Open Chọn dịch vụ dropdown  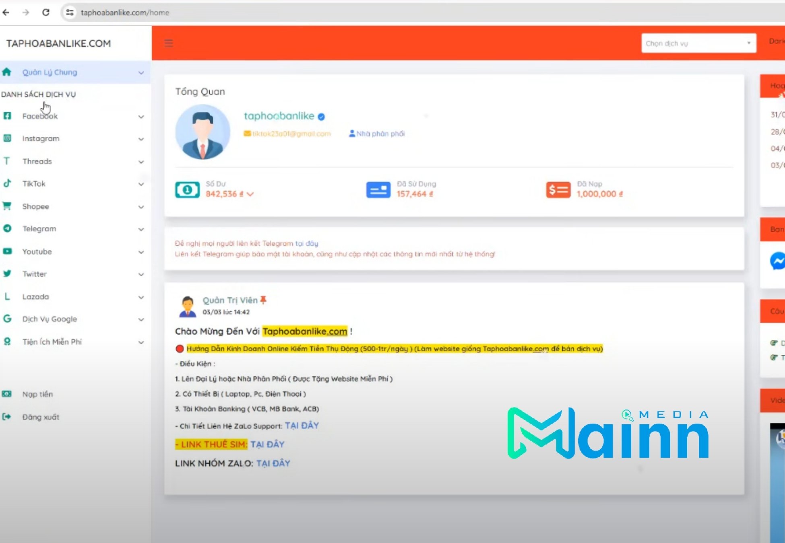click(x=698, y=43)
